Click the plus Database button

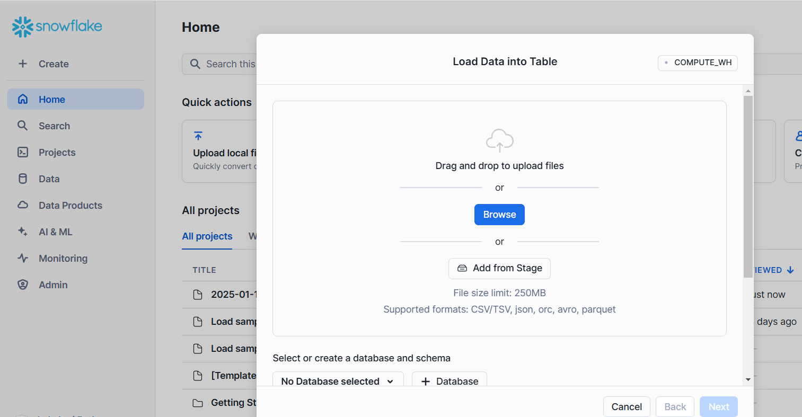click(x=449, y=381)
